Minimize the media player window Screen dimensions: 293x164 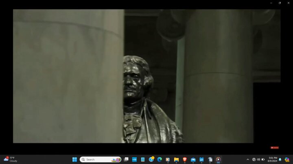pyautogui.click(x=271, y=3)
